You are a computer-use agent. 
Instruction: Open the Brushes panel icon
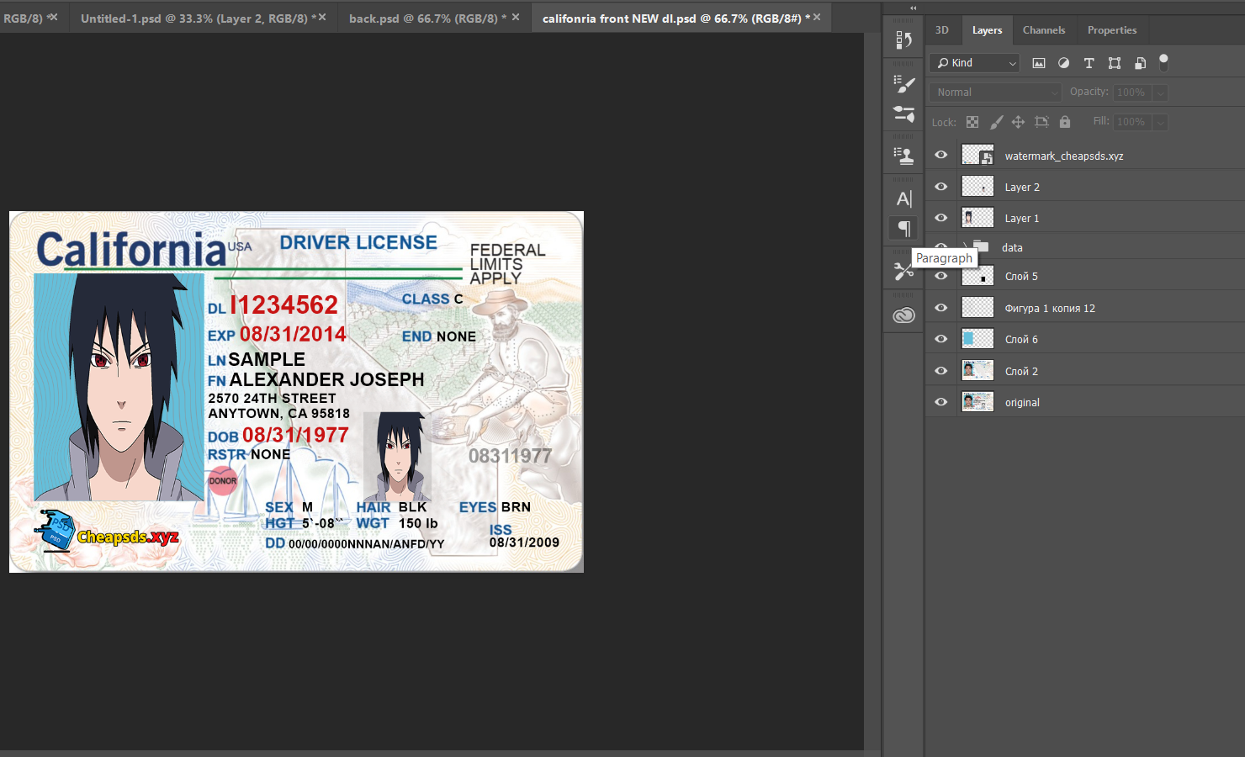[903, 83]
